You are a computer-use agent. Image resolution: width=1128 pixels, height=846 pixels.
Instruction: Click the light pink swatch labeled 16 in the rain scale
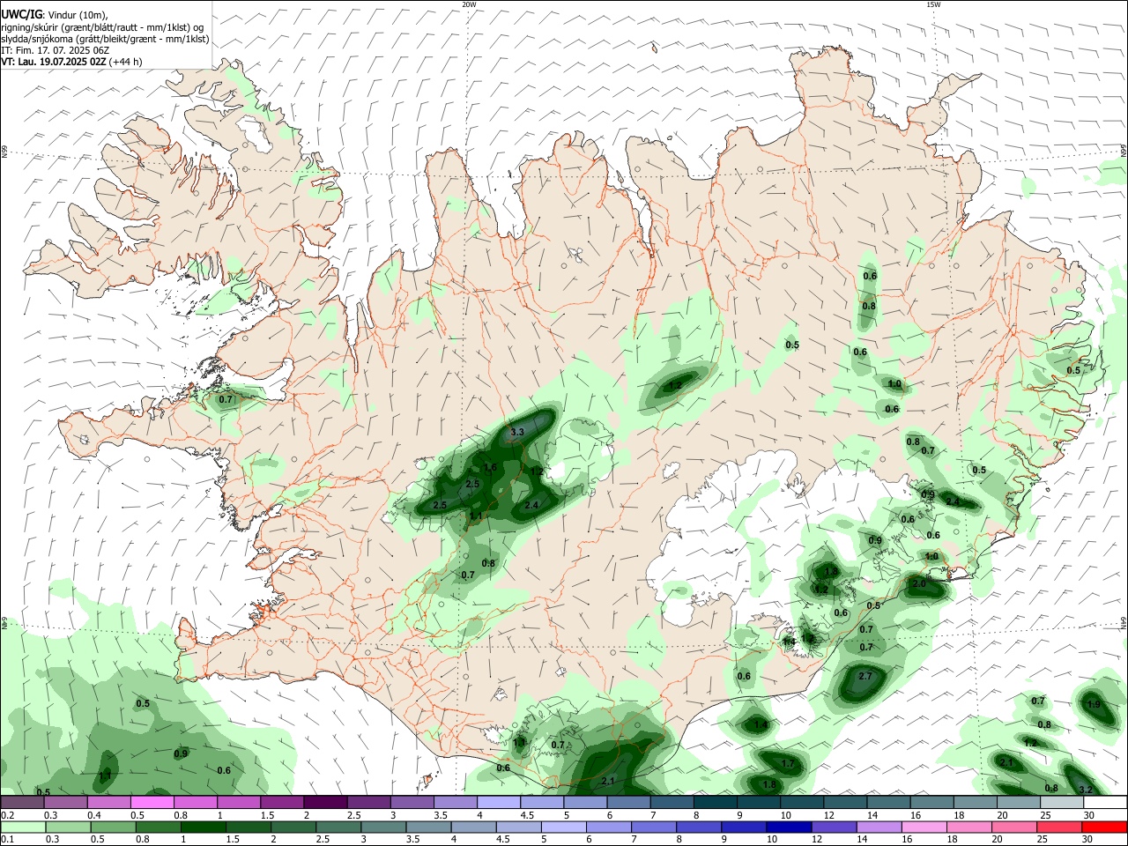point(924,827)
